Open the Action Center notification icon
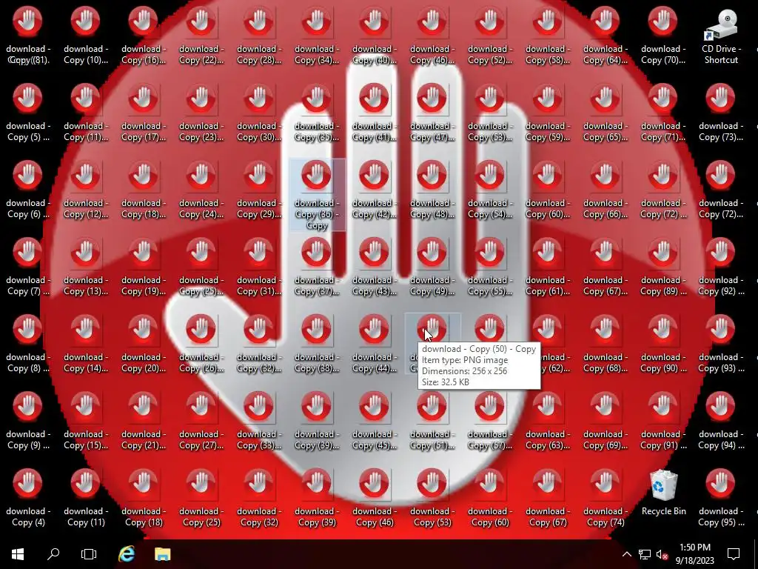Screen dimensions: 758x569 click(734, 554)
